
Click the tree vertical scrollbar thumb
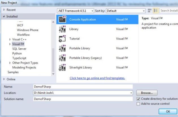(x=53, y=60)
